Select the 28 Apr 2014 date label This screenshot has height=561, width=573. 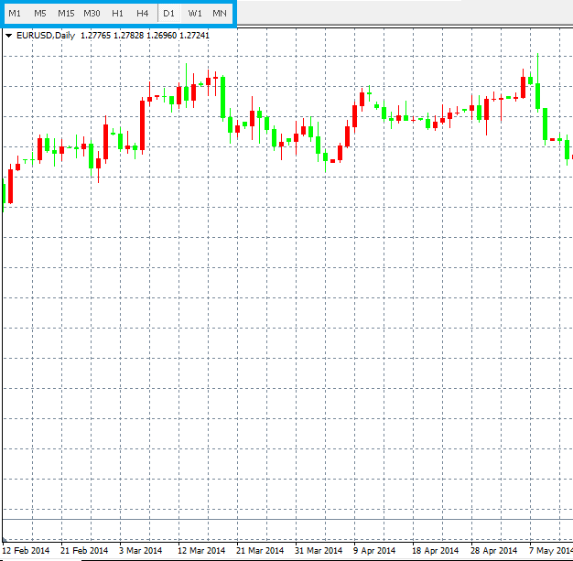click(x=494, y=551)
